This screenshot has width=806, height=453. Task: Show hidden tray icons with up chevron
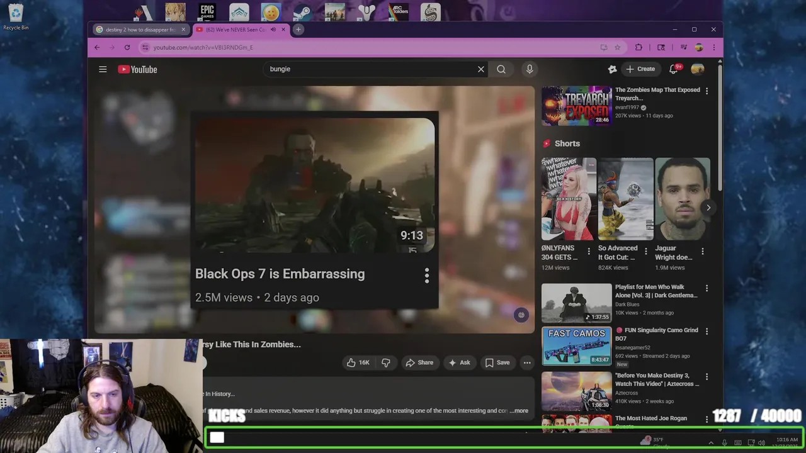click(x=711, y=443)
